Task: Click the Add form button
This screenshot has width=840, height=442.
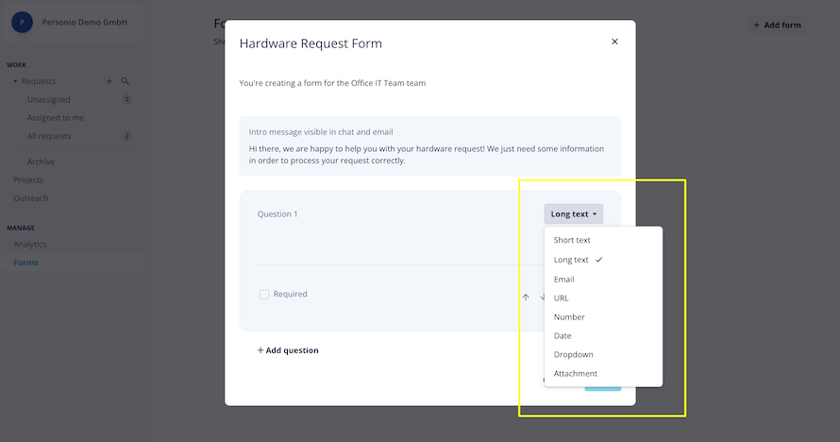Action: point(777,25)
